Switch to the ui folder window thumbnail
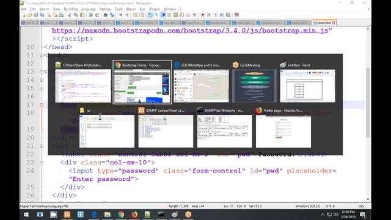 (x=107, y=128)
